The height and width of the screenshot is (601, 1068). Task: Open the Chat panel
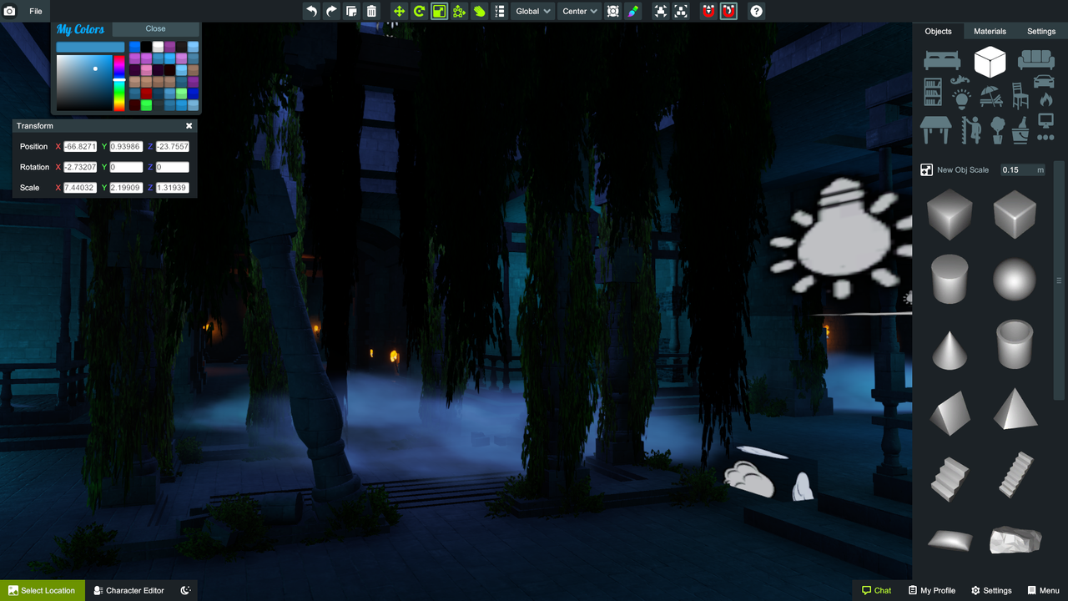pyautogui.click(x=876, y=590)
